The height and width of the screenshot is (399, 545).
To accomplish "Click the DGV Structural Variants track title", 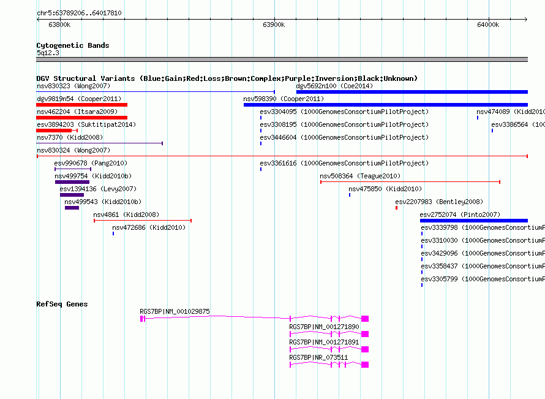I will pos(227,78).
